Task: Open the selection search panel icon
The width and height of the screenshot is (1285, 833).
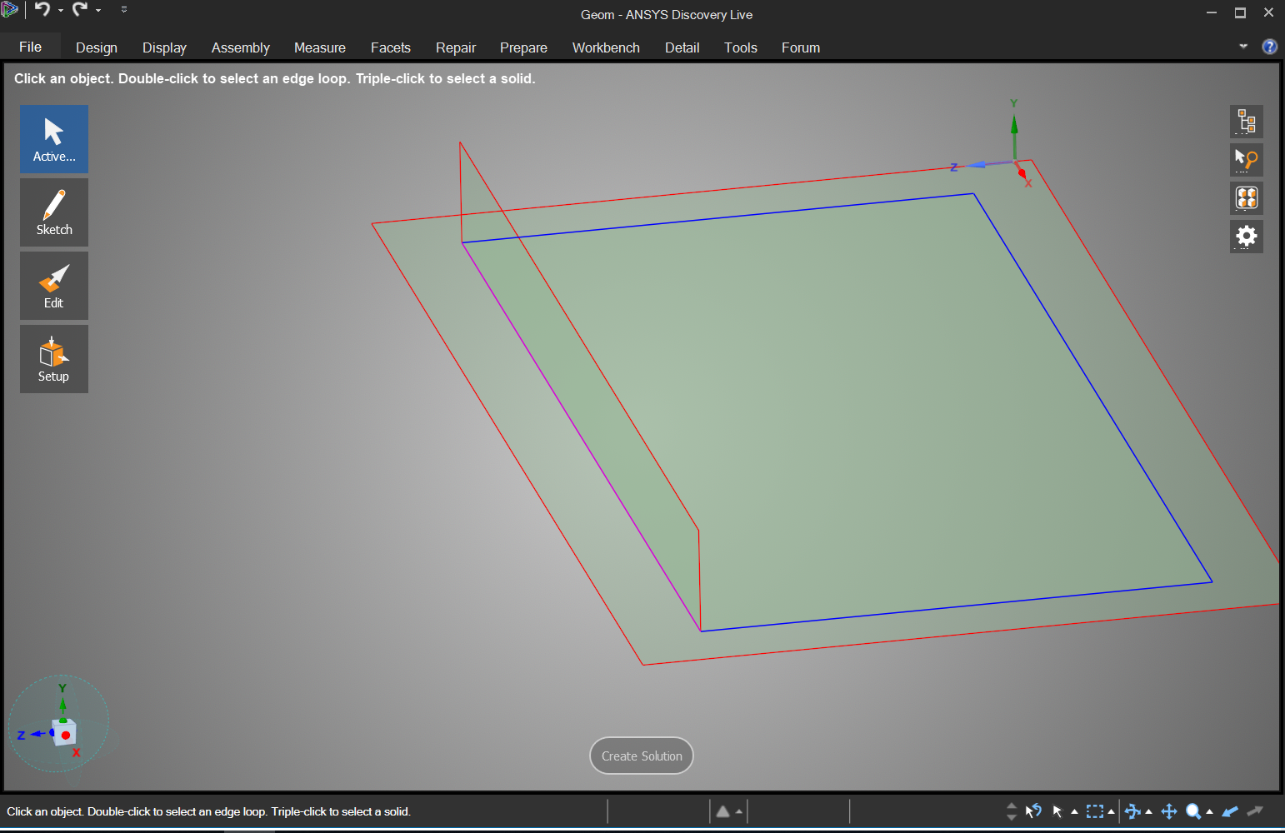Action: pos(1246,159)
